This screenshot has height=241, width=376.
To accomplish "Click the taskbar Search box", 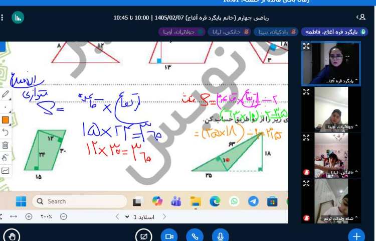I will tap(79, 201).
